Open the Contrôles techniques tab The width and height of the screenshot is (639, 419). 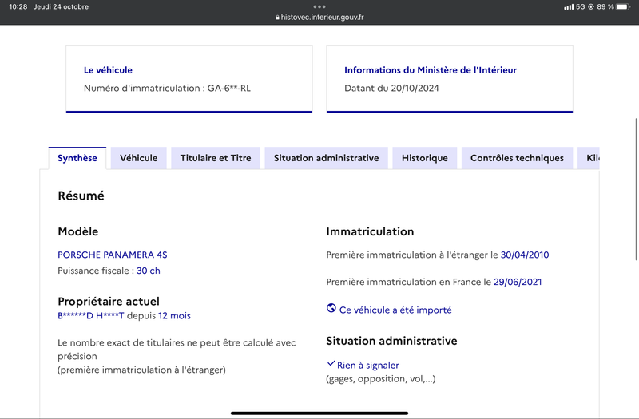tap(517, 158)
